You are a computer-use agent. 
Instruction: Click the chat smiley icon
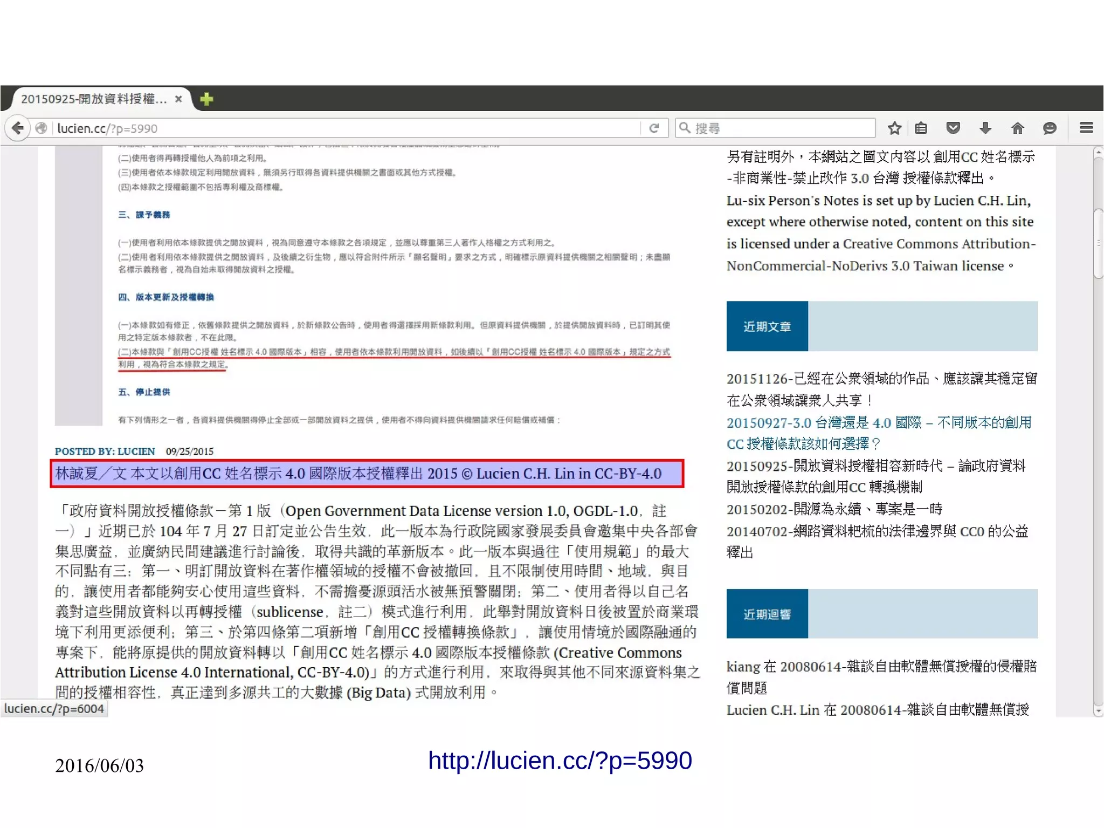(x=1049, y=128)
